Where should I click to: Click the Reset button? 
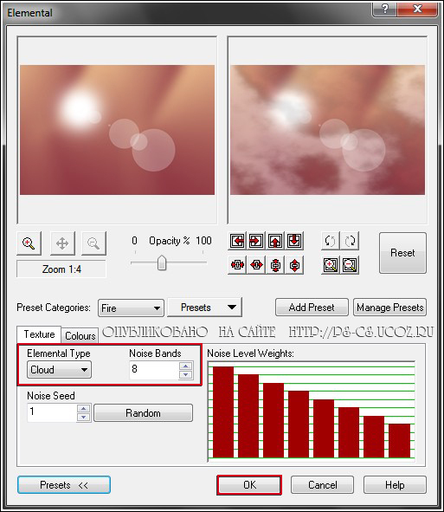tap(402, 253)
